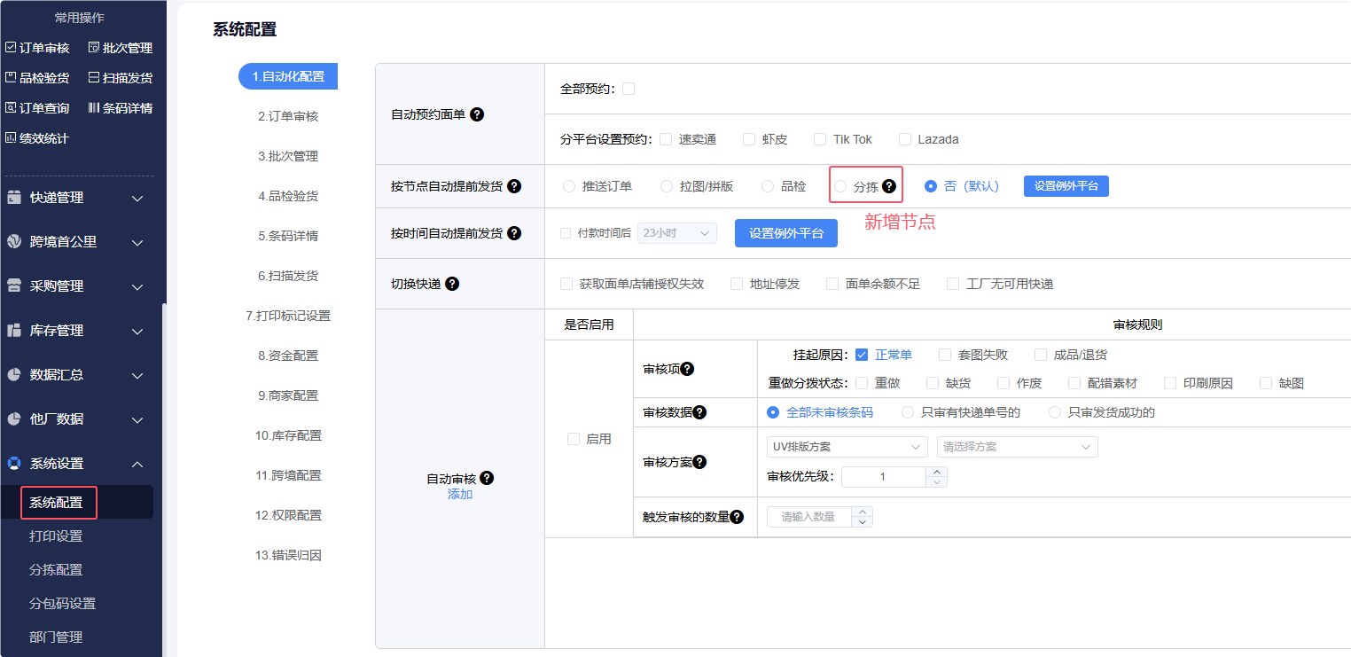The width and height of the screenshot is (1351, 657).
Task: Switch to 2.订单审核 configuration tab
Action: pos(288,116)
